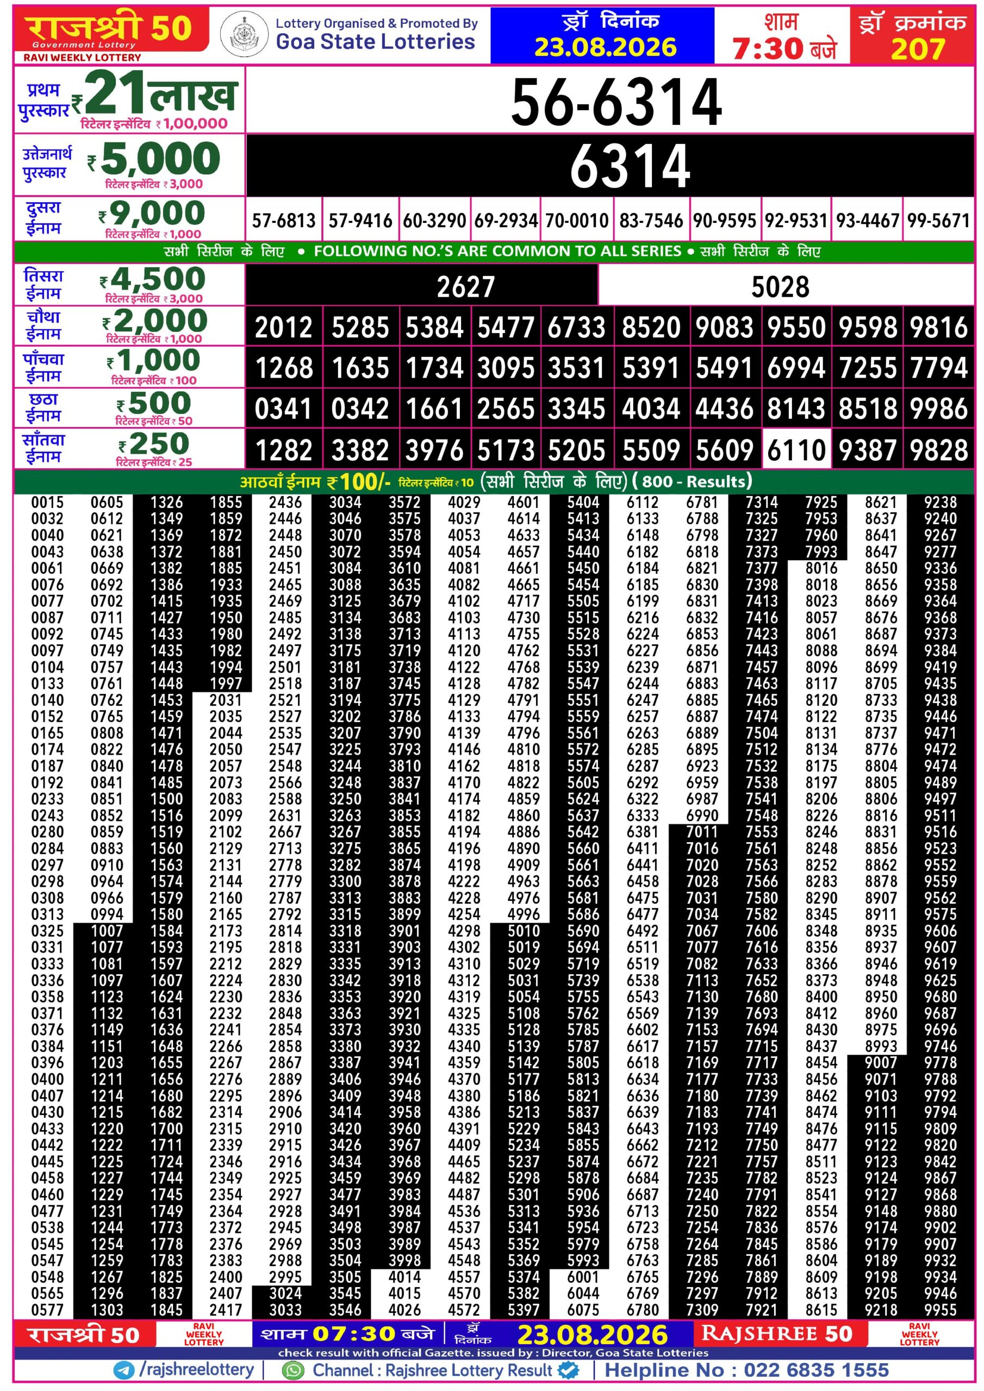Screen dimensions: 984x1391
Task: Select second prize number 83-7546
Action: tap(651, 221)
